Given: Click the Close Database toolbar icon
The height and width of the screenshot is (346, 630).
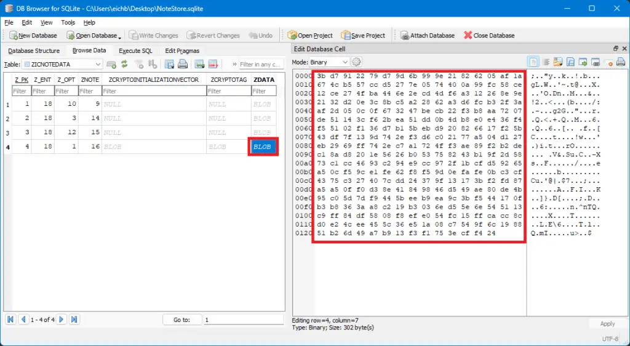Looking at the screenshot, I should pos(468,35).
